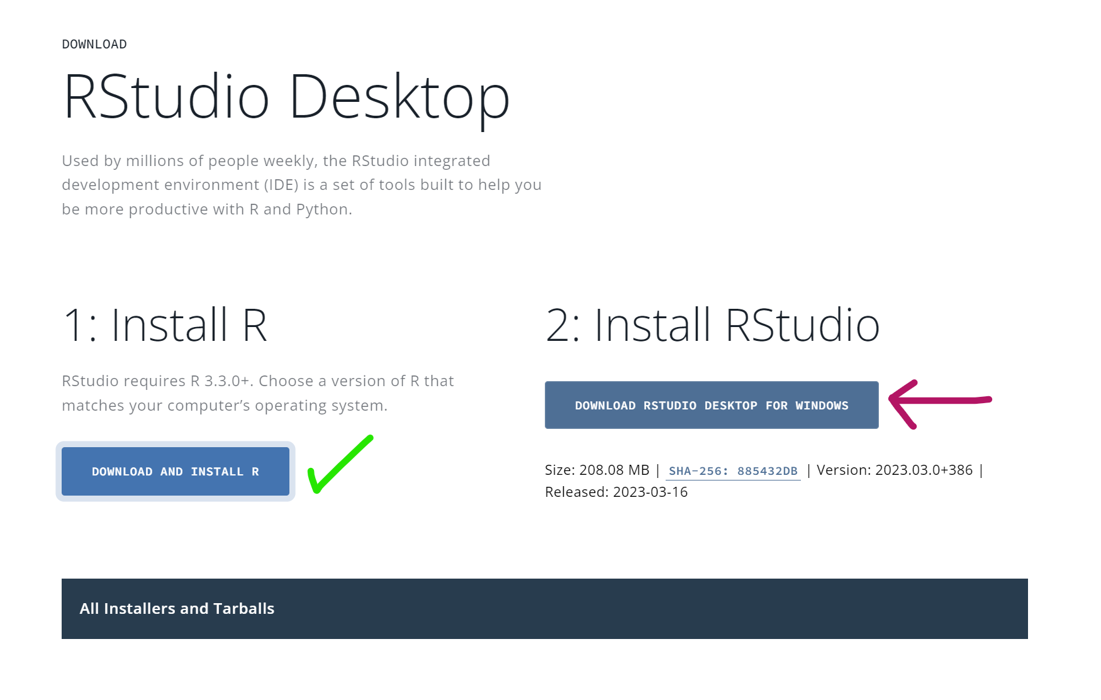The height and width of the screenshot is (700, 1101).
Task: Click "Used by millions of people weekly" text
Action: coord(189,160)
